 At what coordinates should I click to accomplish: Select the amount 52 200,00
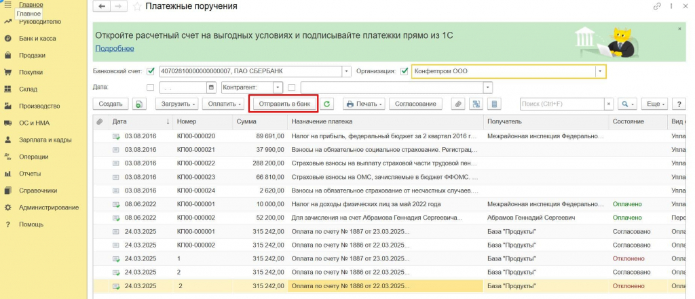point(270,218)
